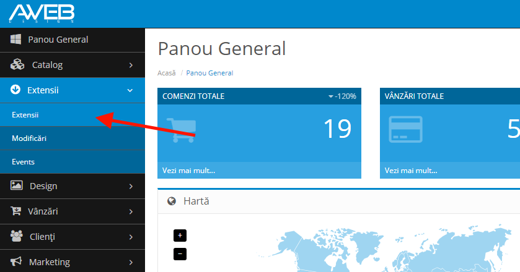Open the Modificări submenu item
Viewport: 520px width, 272px height.
pos(29,138)
